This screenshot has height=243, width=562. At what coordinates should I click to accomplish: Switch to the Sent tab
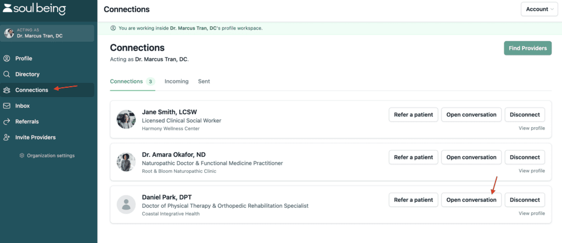[204, 81]
